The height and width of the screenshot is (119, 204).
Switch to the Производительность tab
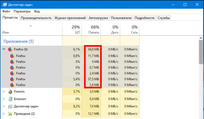[x=36, y=18]
